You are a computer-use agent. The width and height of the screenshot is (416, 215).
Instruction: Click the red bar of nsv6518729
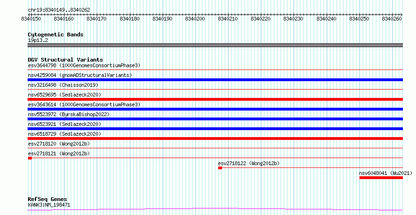[215, 139]
